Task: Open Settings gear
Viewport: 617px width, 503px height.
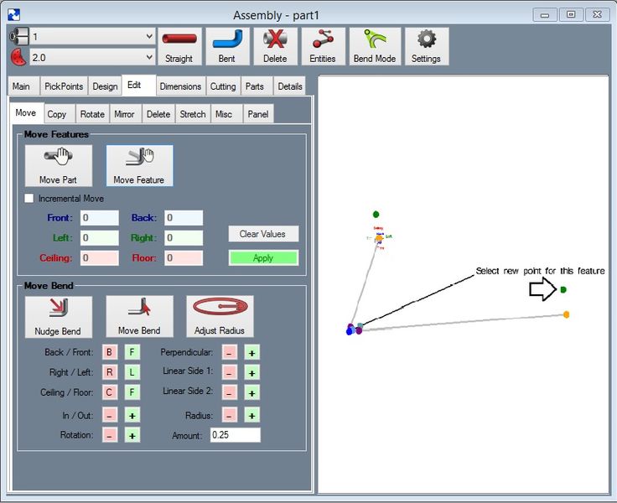Action: (x=426, y=46)
